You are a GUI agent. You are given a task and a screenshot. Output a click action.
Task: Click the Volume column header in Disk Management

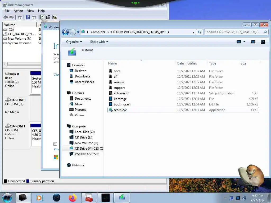coord(19,25)
